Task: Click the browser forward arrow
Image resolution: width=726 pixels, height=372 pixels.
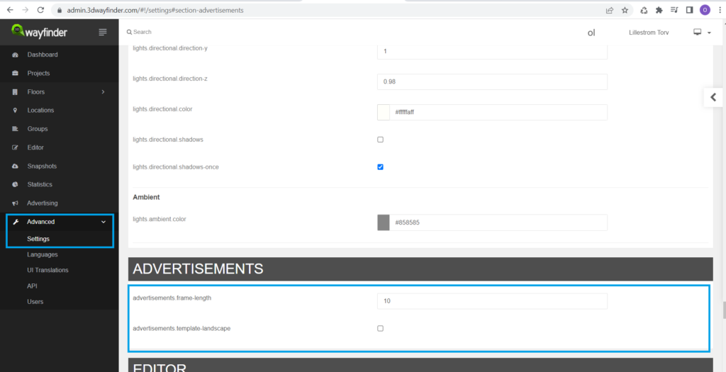Action: click(x=25, y=10)
